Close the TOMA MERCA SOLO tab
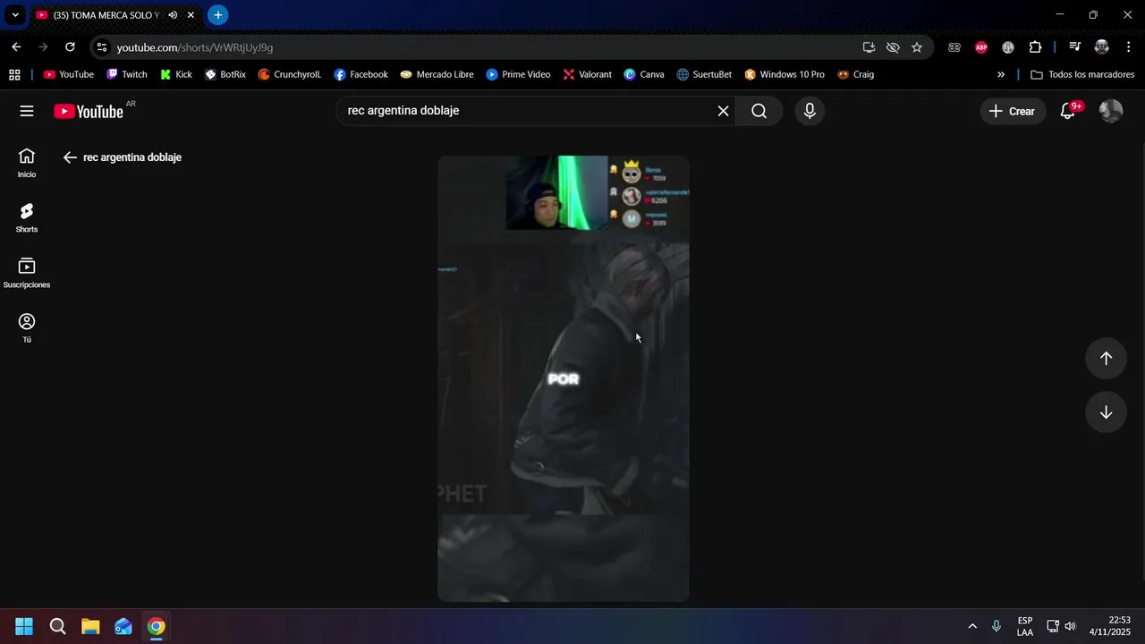 click(191, 15)
